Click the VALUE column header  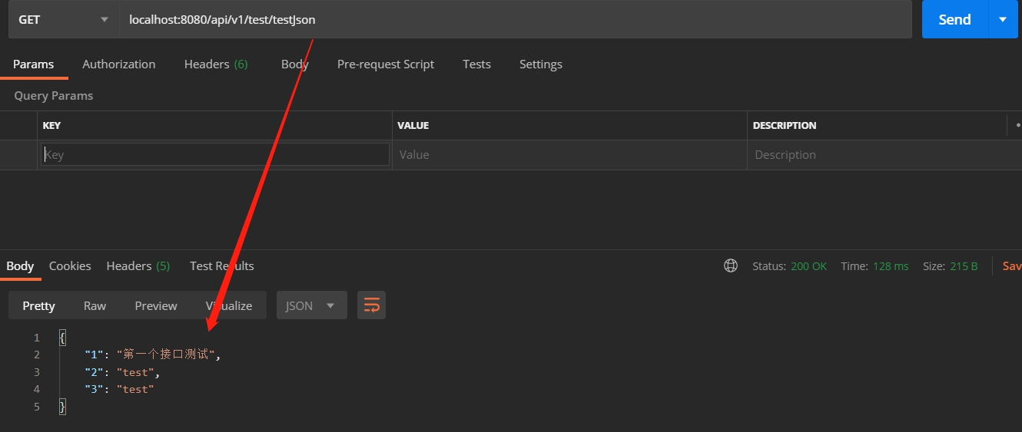click(x=413, y=125)
